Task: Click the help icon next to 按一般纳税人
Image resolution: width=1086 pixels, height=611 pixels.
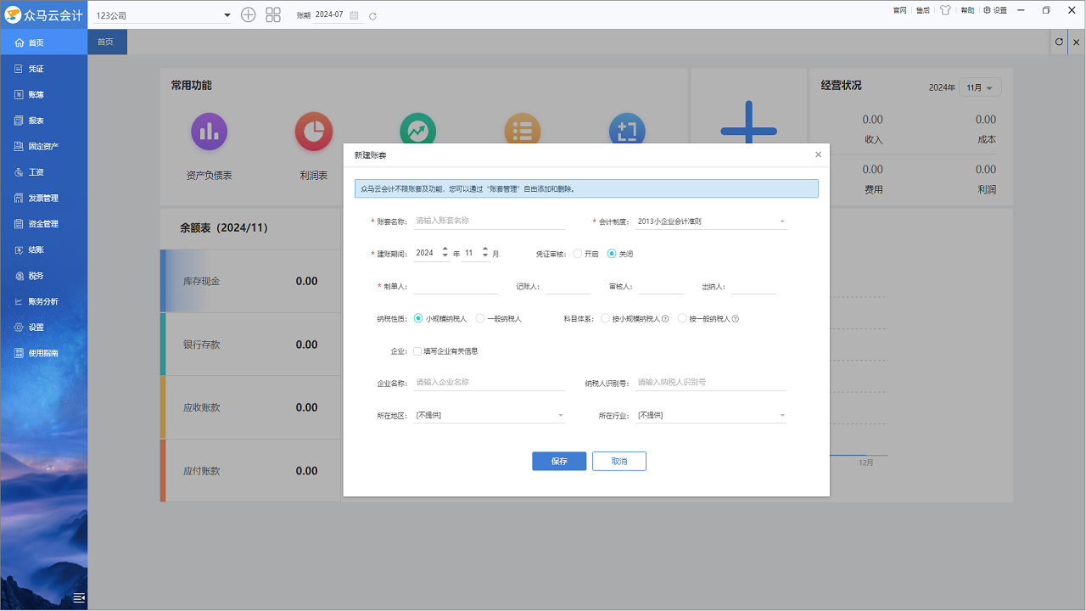Action: (x=736, y=319)
